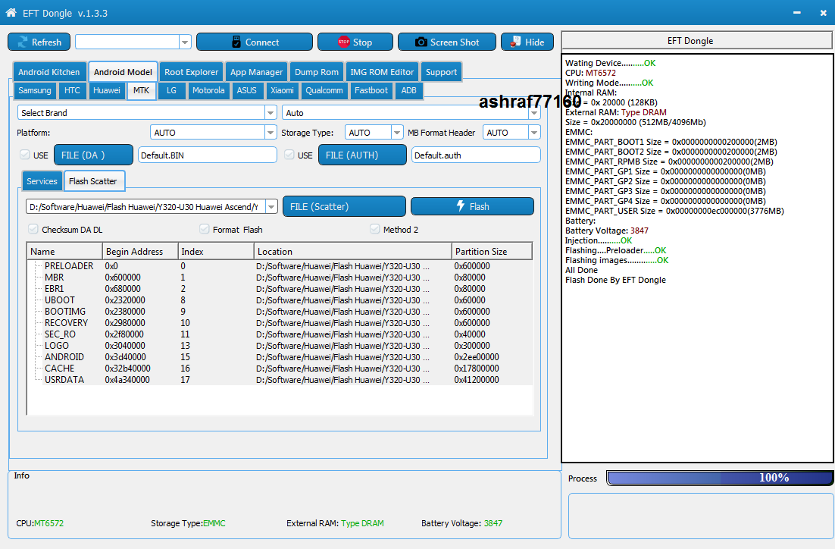Click the Default.auth input field
Screen dimensions: 835x549
[476, 155]
